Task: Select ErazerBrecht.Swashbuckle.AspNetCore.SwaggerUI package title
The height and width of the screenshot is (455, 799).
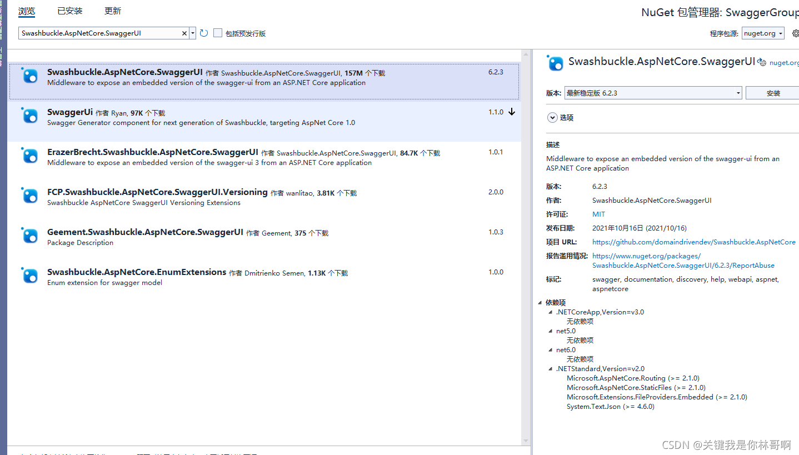Action: click(153, 152)
